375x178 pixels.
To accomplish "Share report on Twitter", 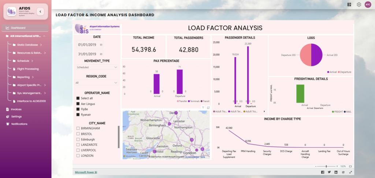I will 329,172.
